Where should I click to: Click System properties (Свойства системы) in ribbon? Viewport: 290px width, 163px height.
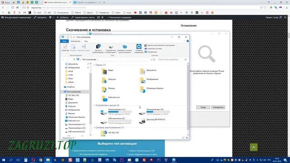153,48
